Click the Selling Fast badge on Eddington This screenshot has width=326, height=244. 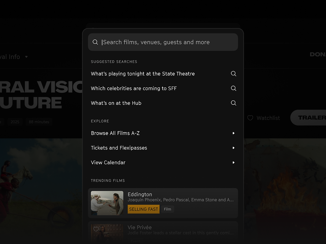pyautogui.click(x=144, y=209)
